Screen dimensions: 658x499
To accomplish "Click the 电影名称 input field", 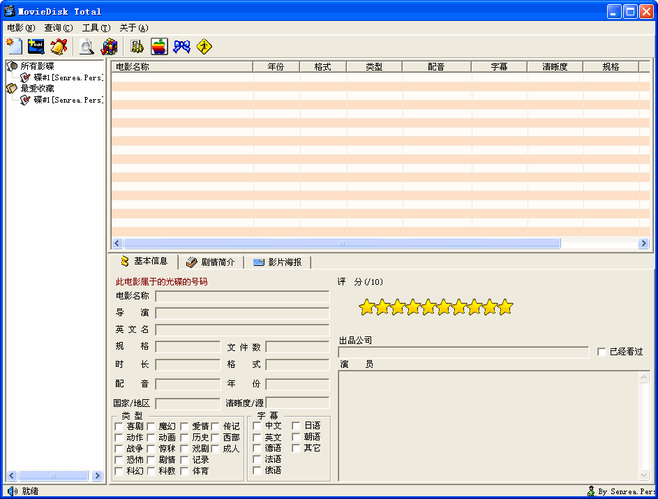I will (242, 297).
